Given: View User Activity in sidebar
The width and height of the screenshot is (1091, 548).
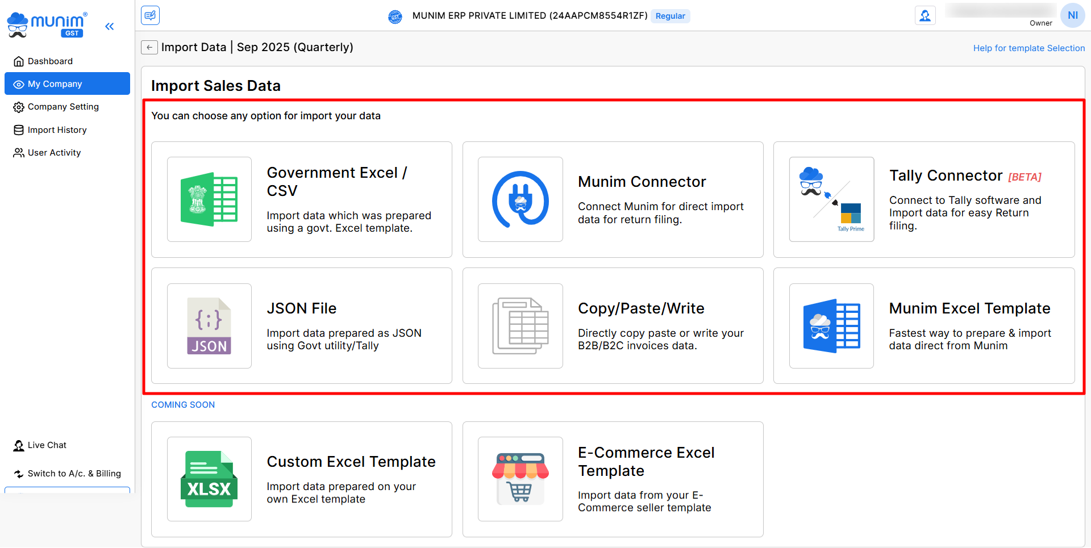Looking at the screenshot, I should tap(54, 153).
